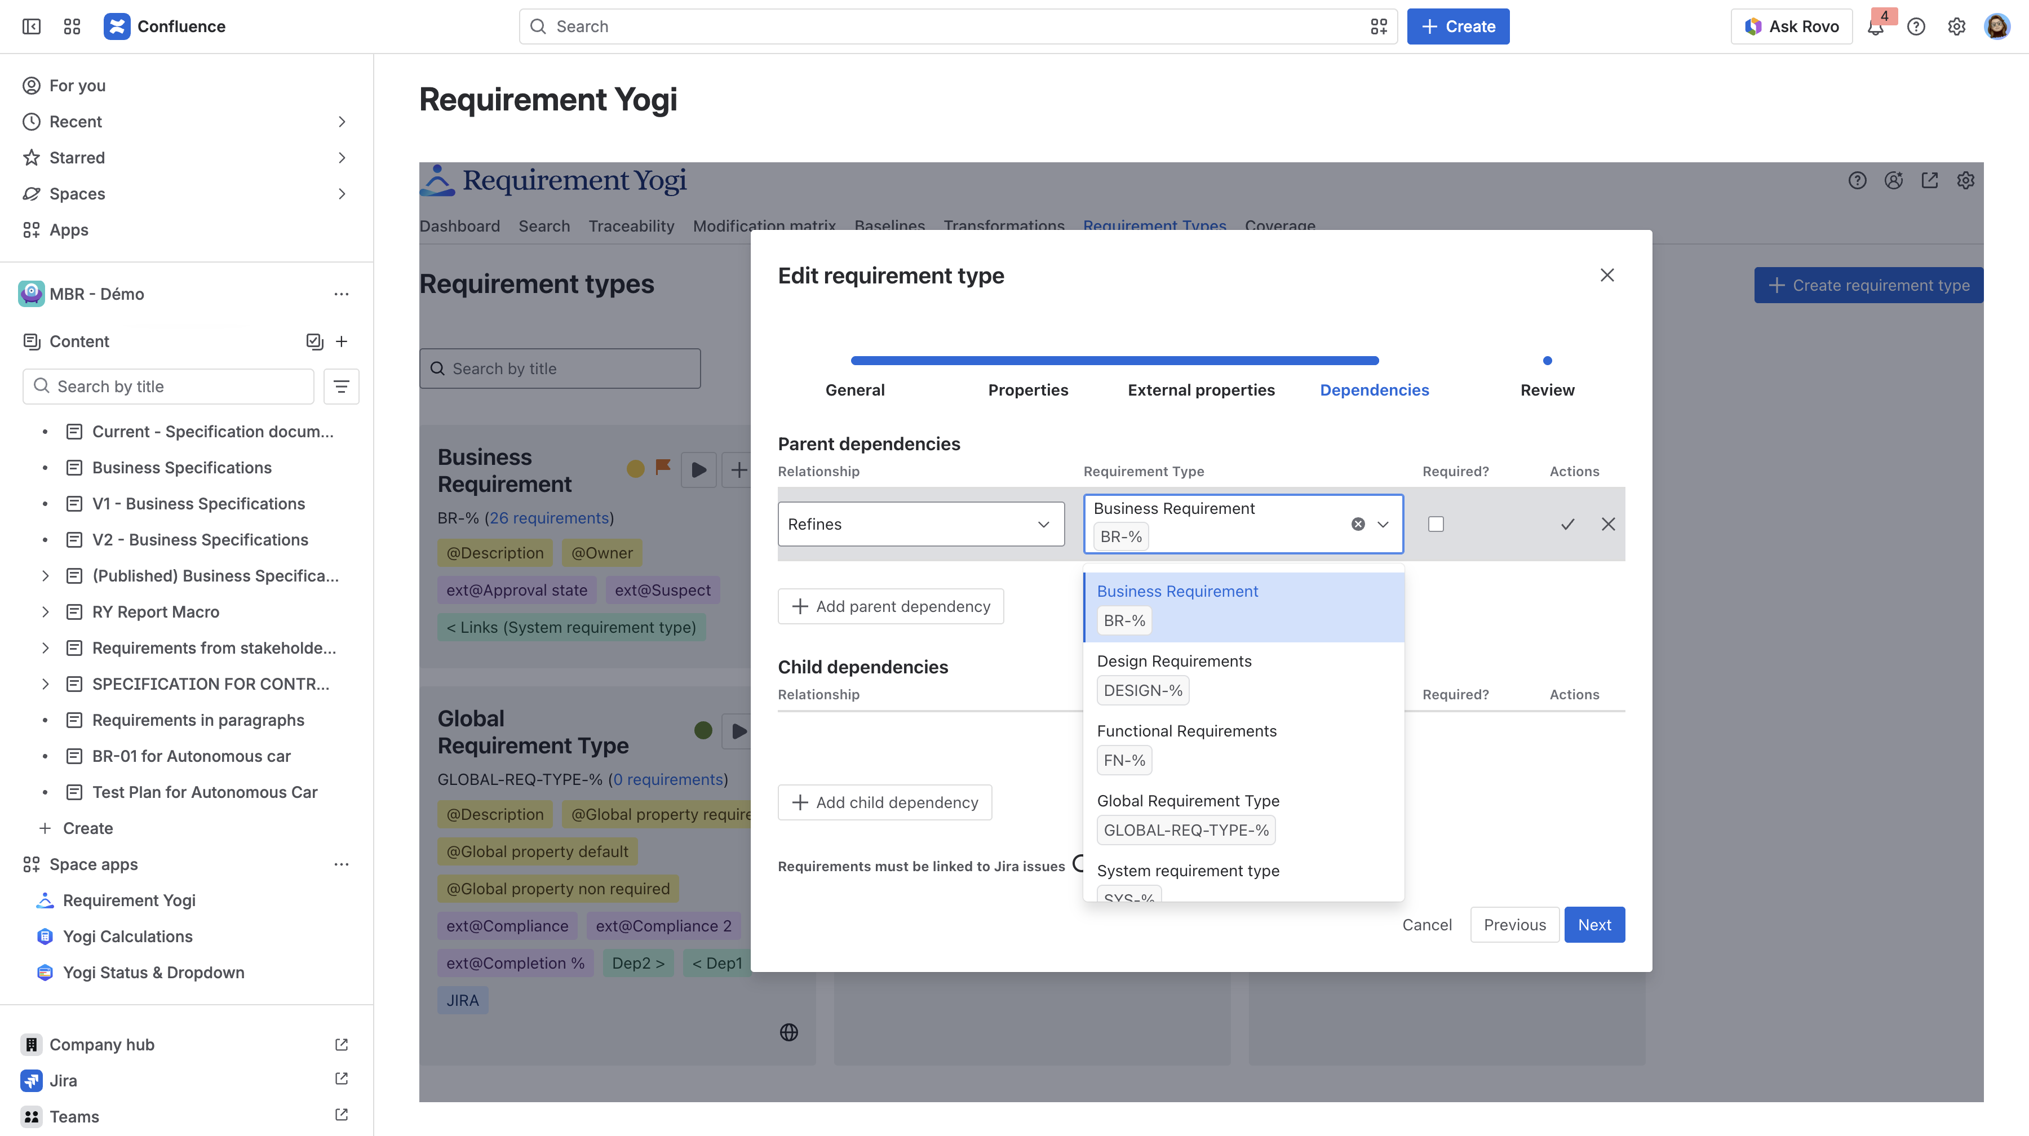2029x1136 pixels.
Task: Confirm the dependency with the checkmark icon
Action: click(x=1567, y=523)
